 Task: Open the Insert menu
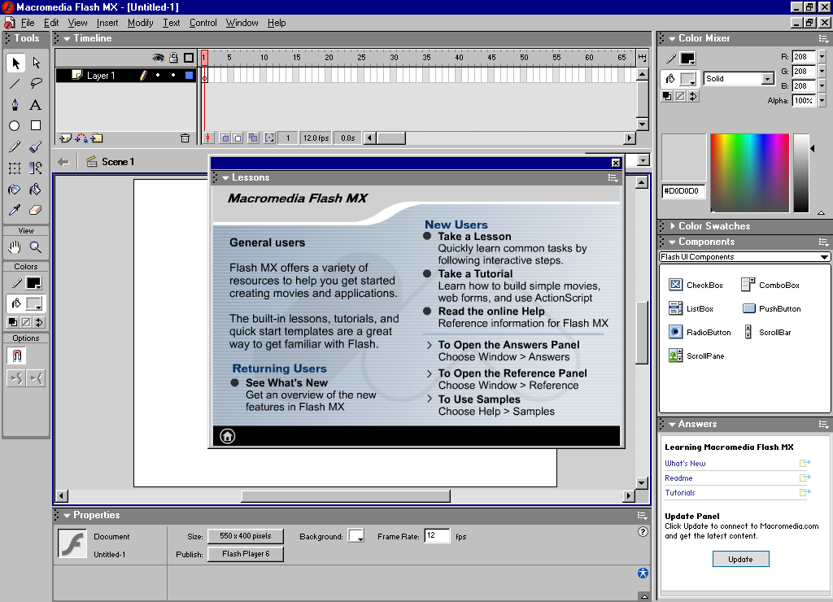pyautogui.click(x=107, y=23)
